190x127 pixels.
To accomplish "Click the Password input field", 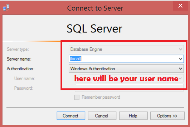I will 129,88.
